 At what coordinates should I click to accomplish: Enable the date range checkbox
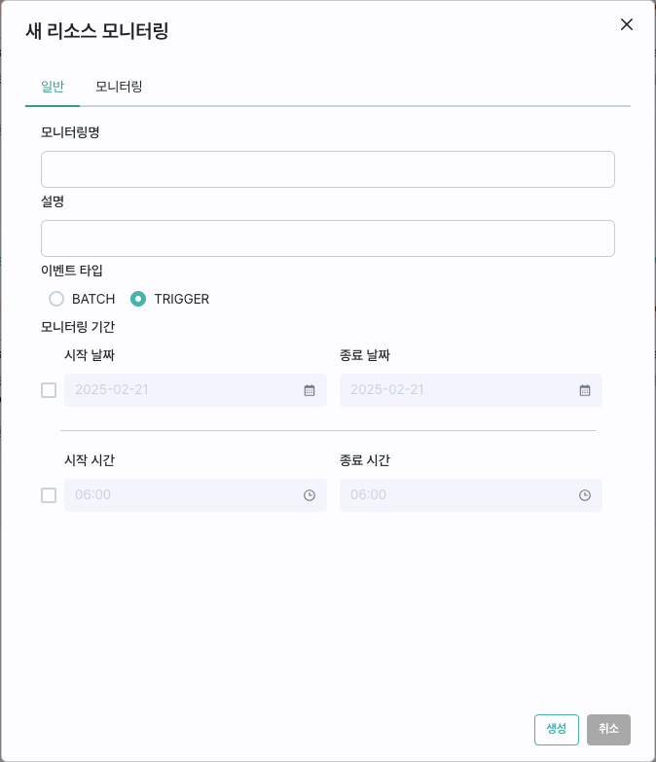click(49, 390)
